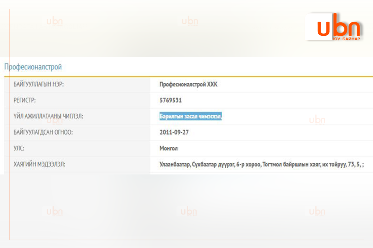
Task: Click the faint ubn watermark at top left
Action: point(55,21)
